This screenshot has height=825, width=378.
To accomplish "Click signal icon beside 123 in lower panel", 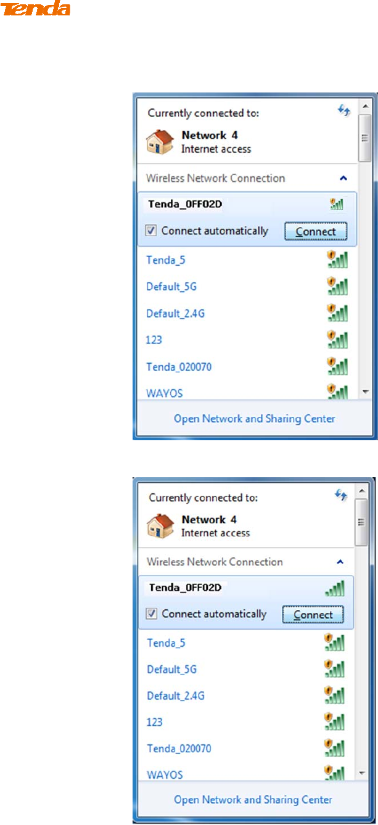I will pos(334,721).
